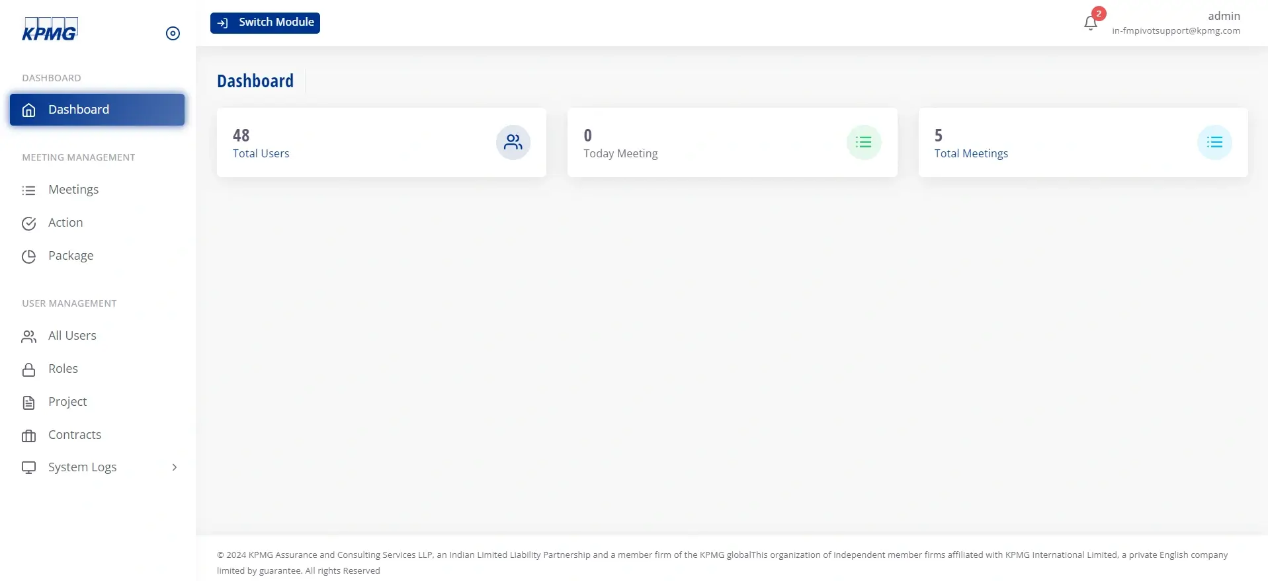Click the Total Meetings card label
Viewport: 1268px width, 581px height.
point(970,153)
